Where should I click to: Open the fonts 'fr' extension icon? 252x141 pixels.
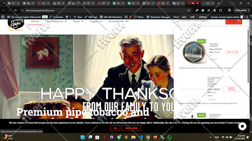[209, 10]
